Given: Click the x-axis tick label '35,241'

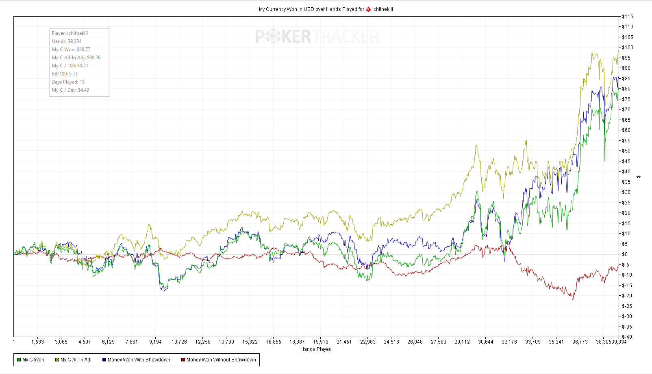Looking at the screenshot, I should [x=556, y=342].
